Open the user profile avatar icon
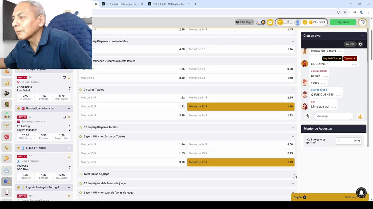Screen dimensions: 373x209 [298, 22]
